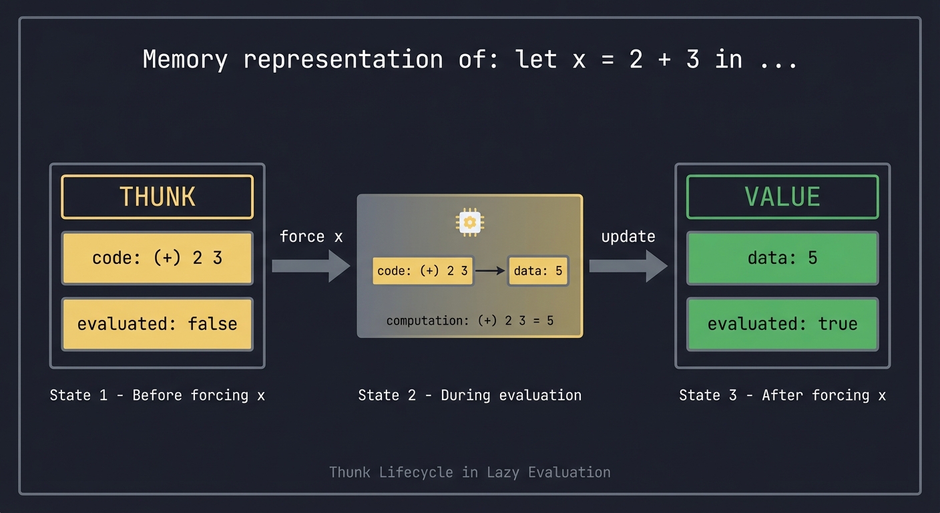Select 'State 1 - Before forcing x' label
The image size is (940, 513).
(x=158, y=395)
